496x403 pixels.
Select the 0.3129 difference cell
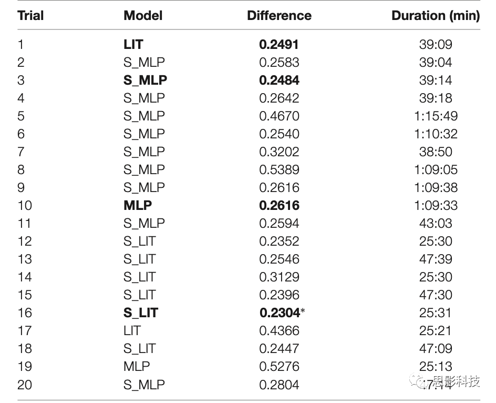tap(279, 277)
